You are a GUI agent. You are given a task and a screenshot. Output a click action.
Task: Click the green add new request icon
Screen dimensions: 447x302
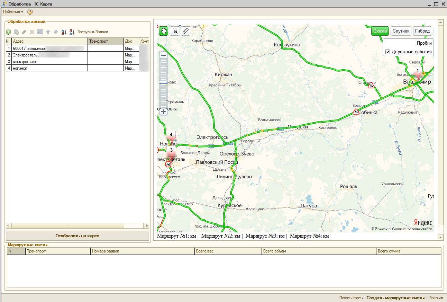[x=9, y=32]
